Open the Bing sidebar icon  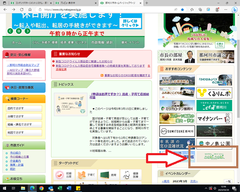point(234,10)
